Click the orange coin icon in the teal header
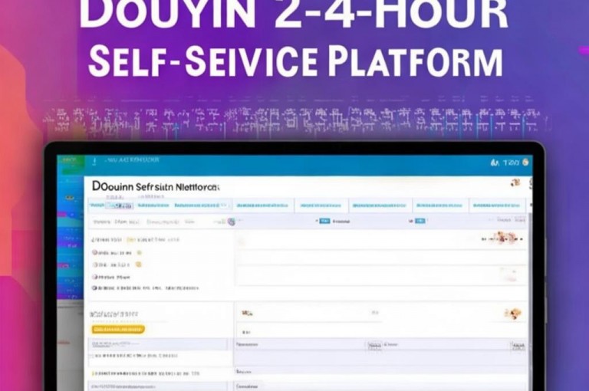The image size is (589, 391). [525, 162]
